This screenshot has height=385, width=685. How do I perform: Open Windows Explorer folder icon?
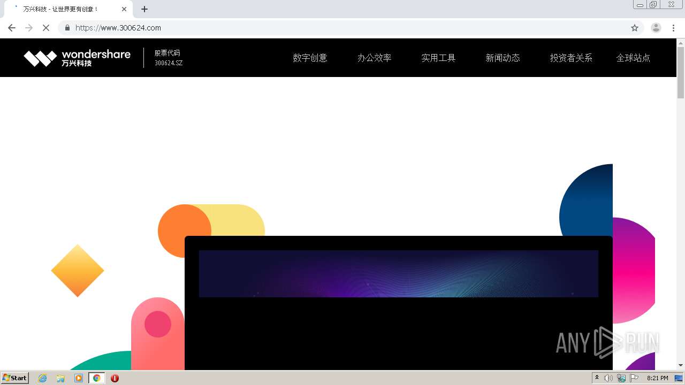click(60, 378)
